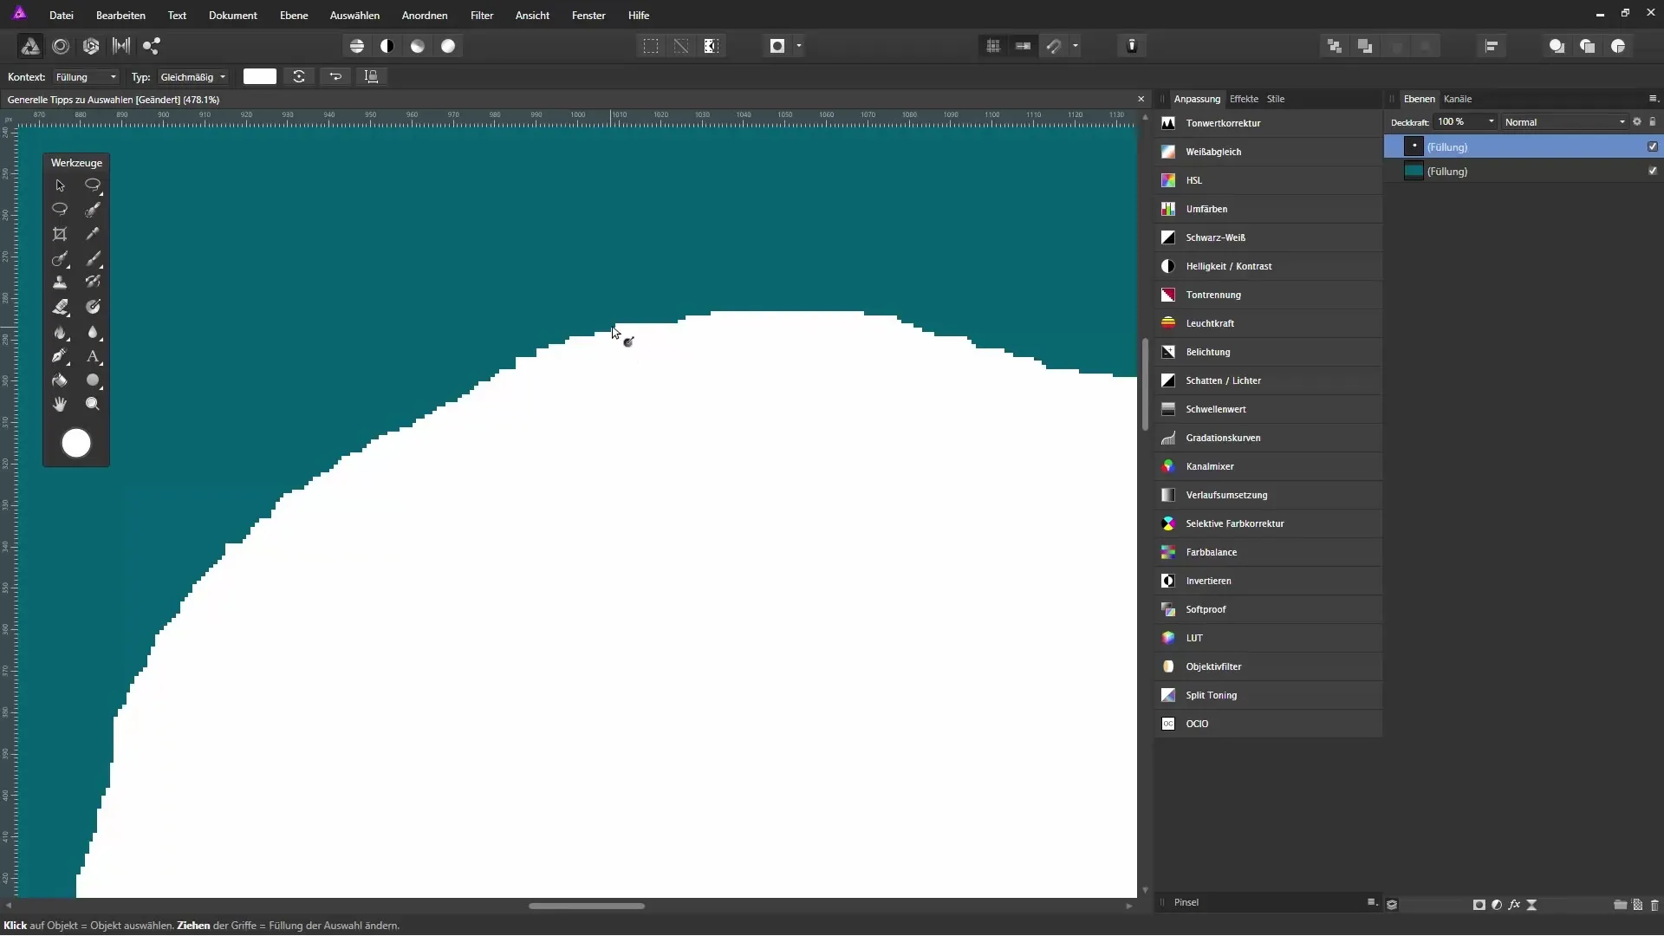The height and width of the screenshot is (936, 1664).
Task: Click the alignment options icon
Action: pos(1492,46)
